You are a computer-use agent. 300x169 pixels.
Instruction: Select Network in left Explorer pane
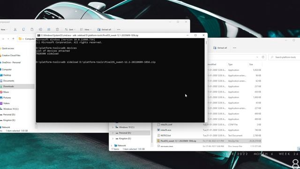(6, 127)
